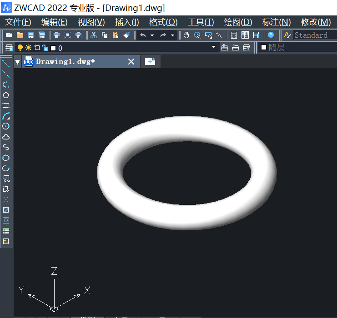The width and height of the screenshot is (337, 318).
Task: Click the Insert block tool
Action: 6,179
